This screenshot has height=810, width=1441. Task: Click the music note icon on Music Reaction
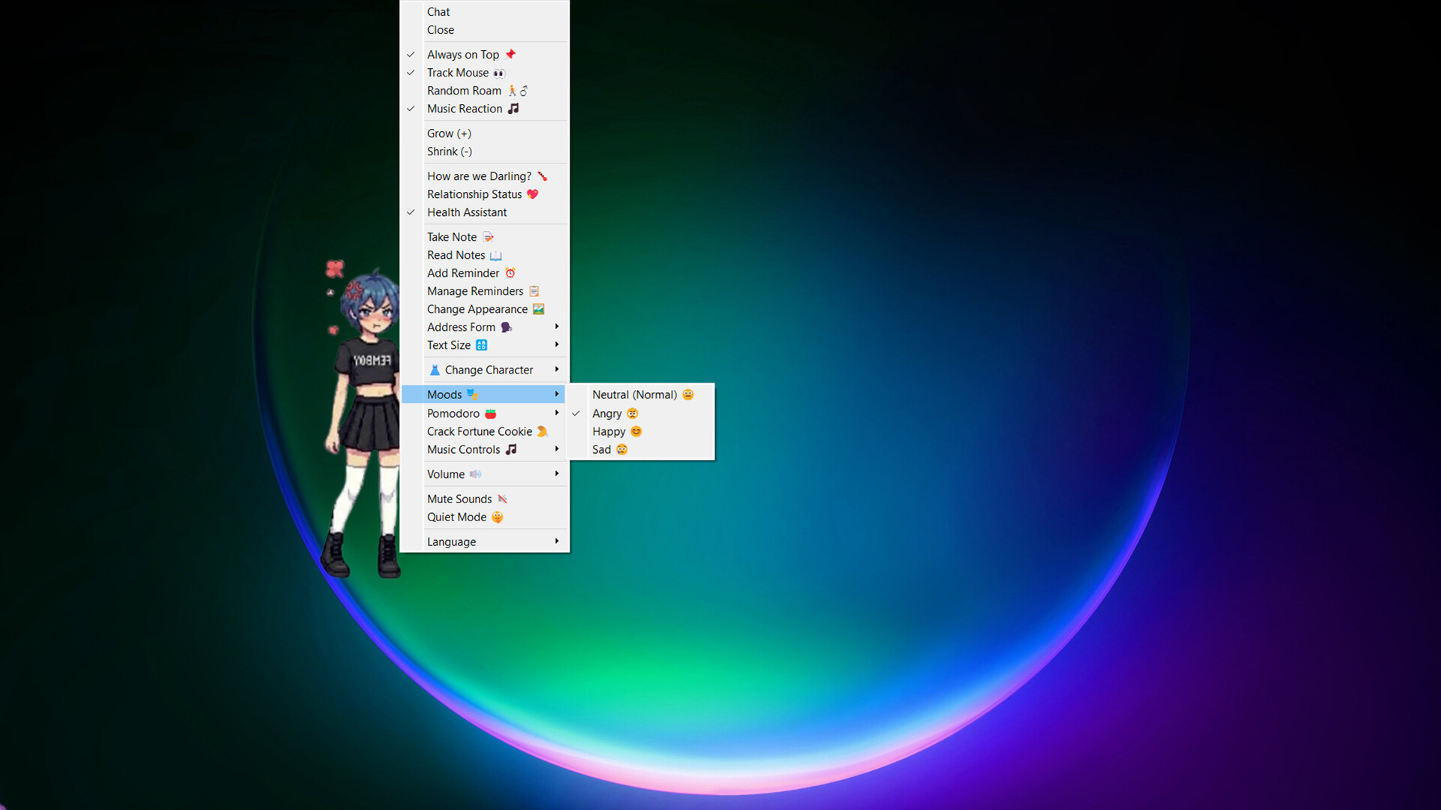514,109
